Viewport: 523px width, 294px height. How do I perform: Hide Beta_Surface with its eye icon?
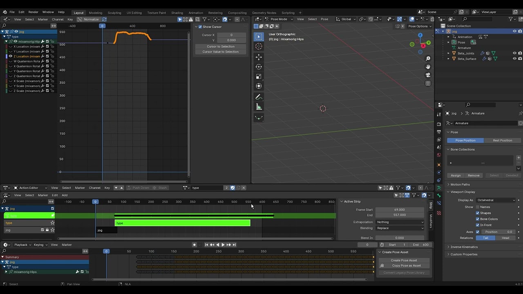click(x=514, y=59)
